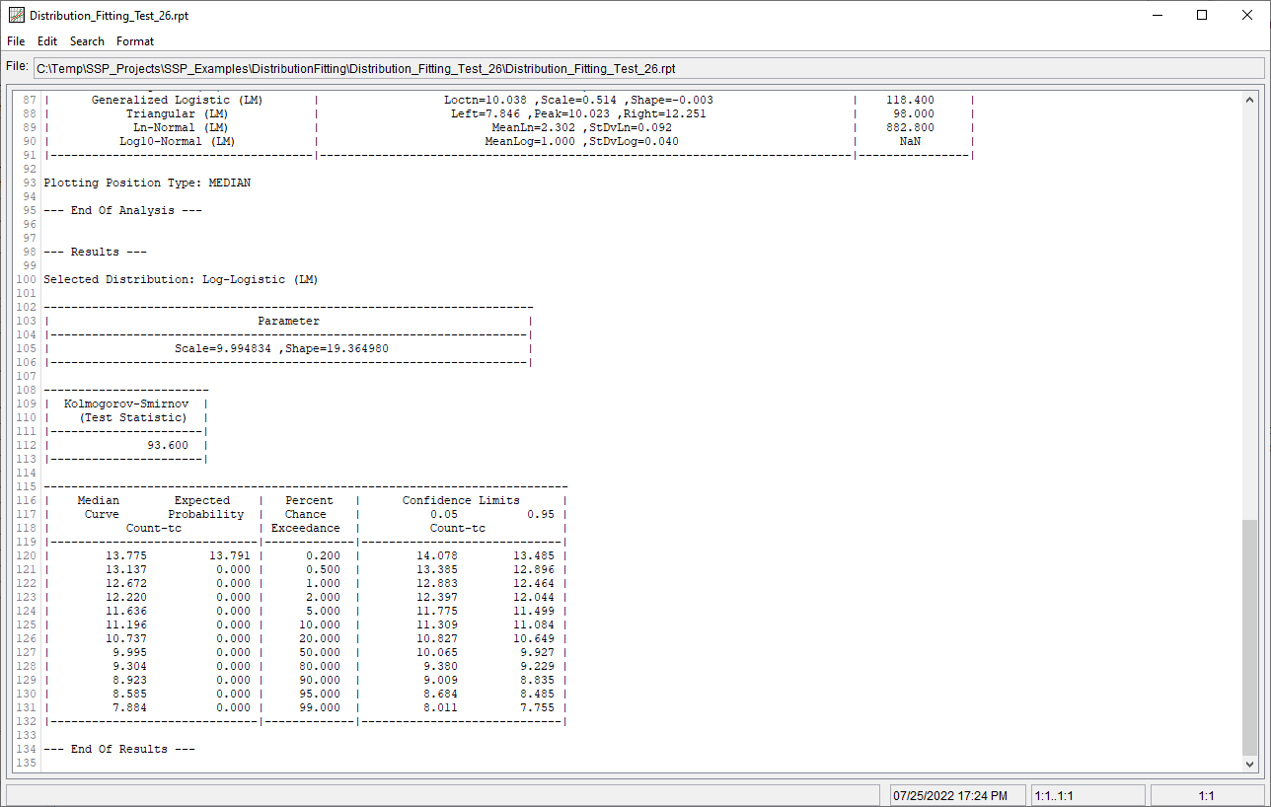Click the 1:1 cursor position status field

coord(1206,795)
